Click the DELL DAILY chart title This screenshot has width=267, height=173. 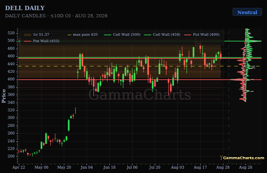tap(25, 8)
